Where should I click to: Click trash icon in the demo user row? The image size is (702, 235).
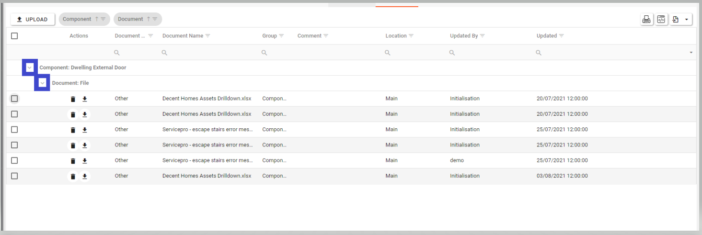click(73, 161)
